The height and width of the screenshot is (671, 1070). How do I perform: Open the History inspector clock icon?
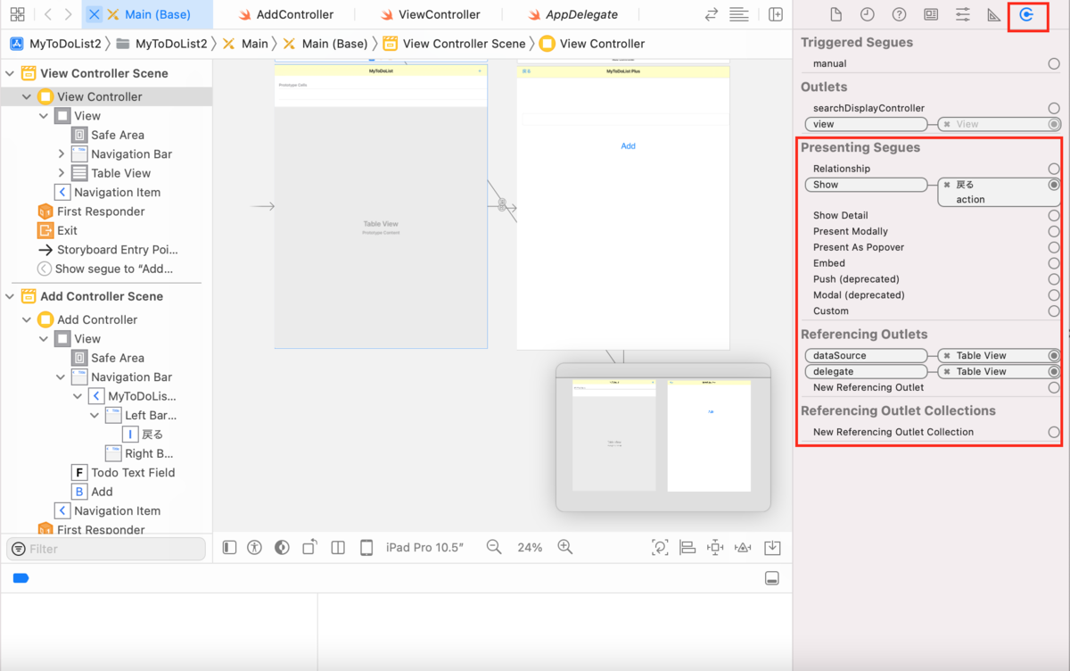click(867, 14)
